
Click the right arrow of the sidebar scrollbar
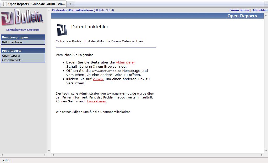pos(44,155)
